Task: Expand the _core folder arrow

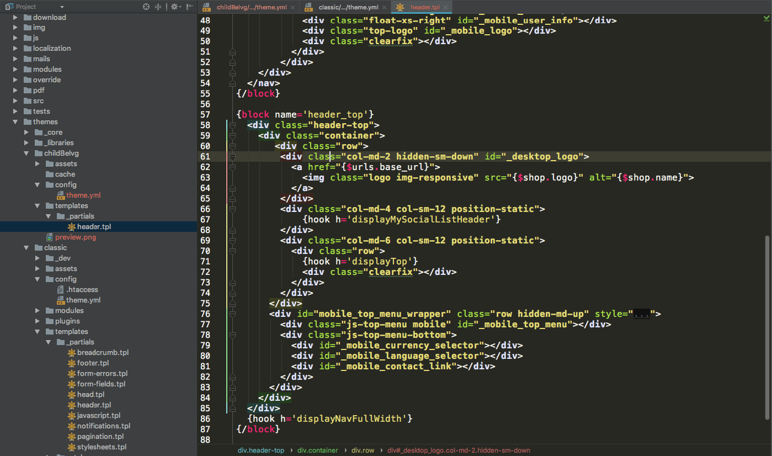Action: click(x=26, y=132)
